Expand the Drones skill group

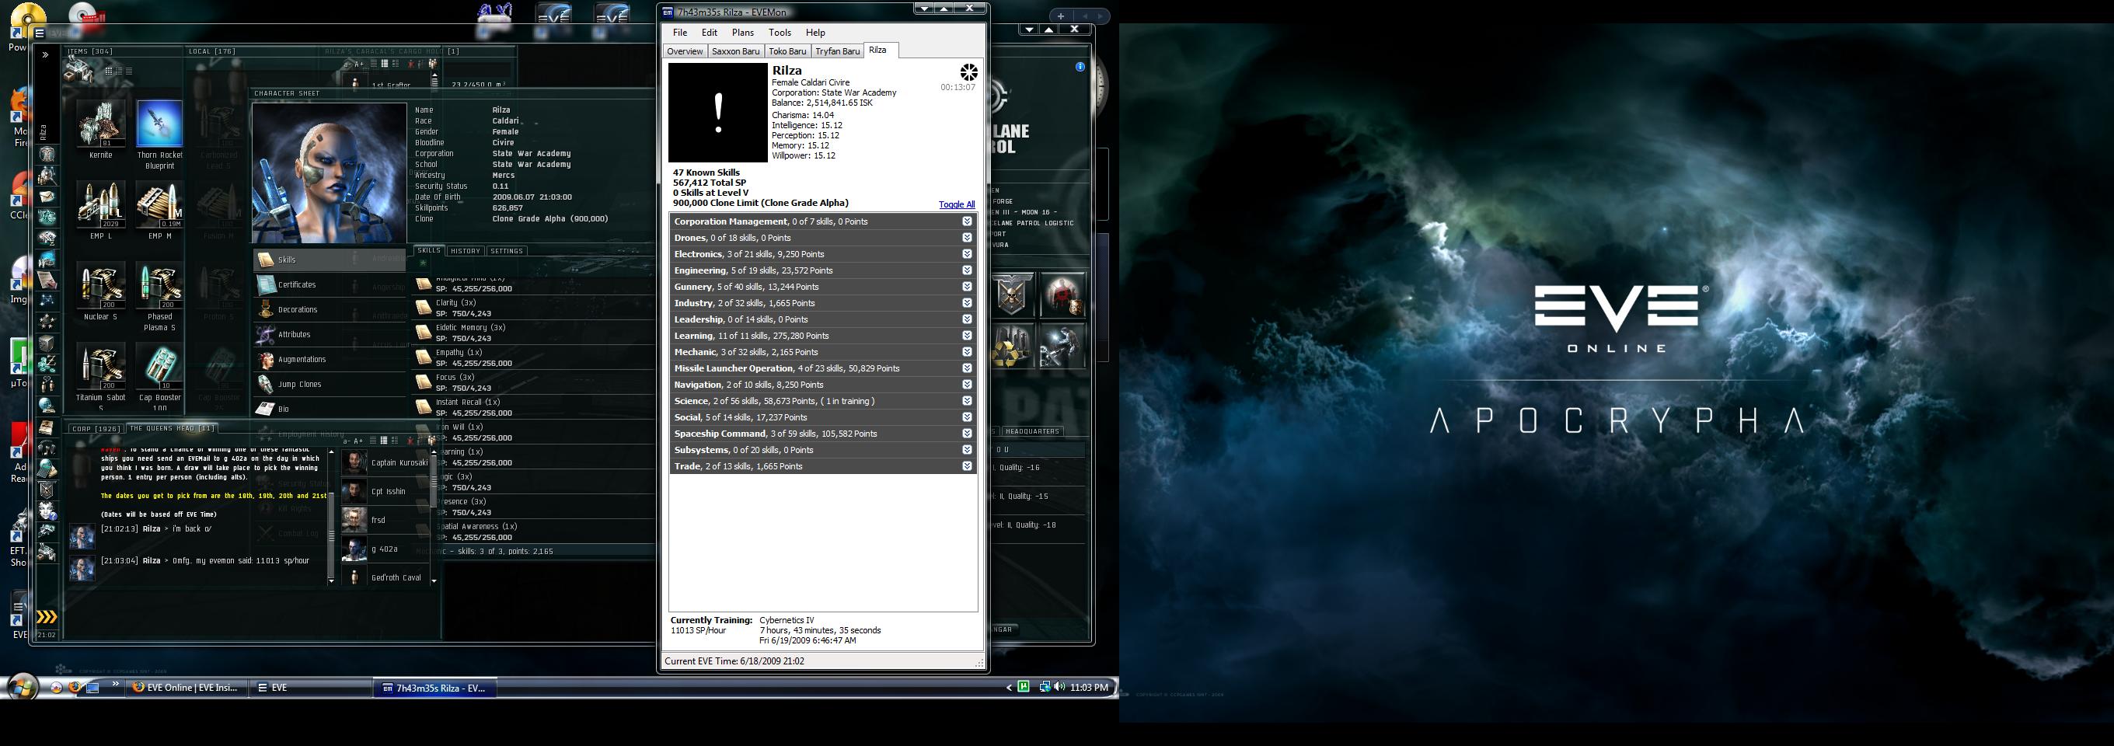click(x=967, y=238)
